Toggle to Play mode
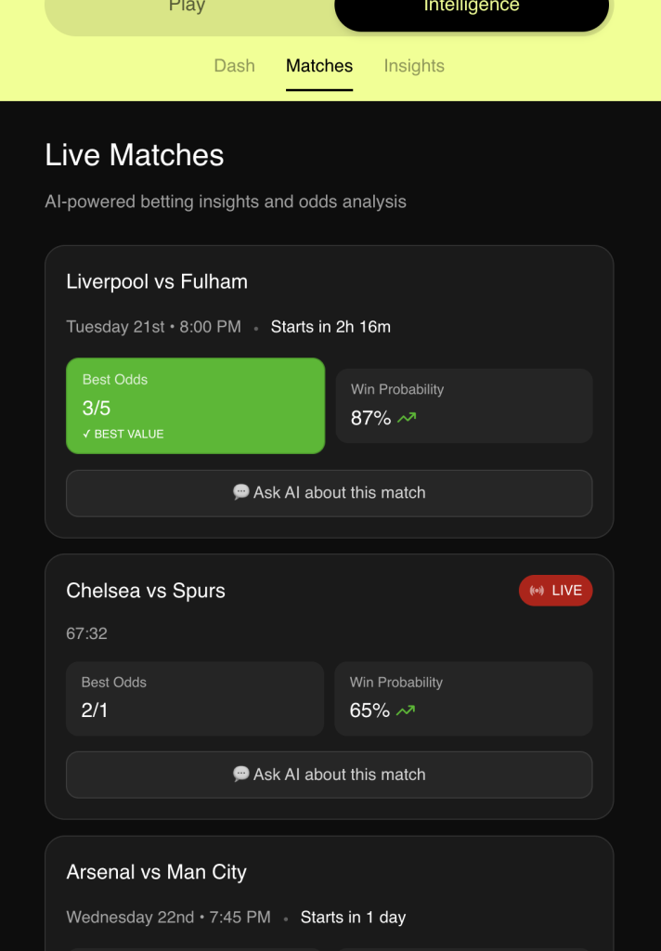 (187, 9)
